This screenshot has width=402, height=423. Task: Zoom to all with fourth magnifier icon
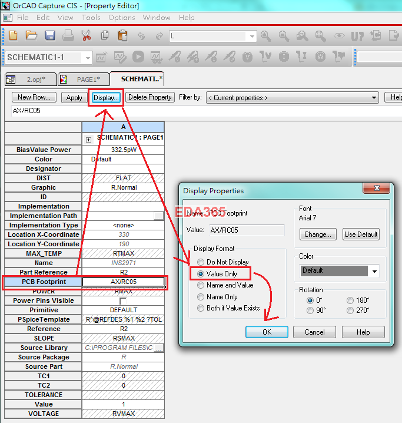(x=320, y=35)
